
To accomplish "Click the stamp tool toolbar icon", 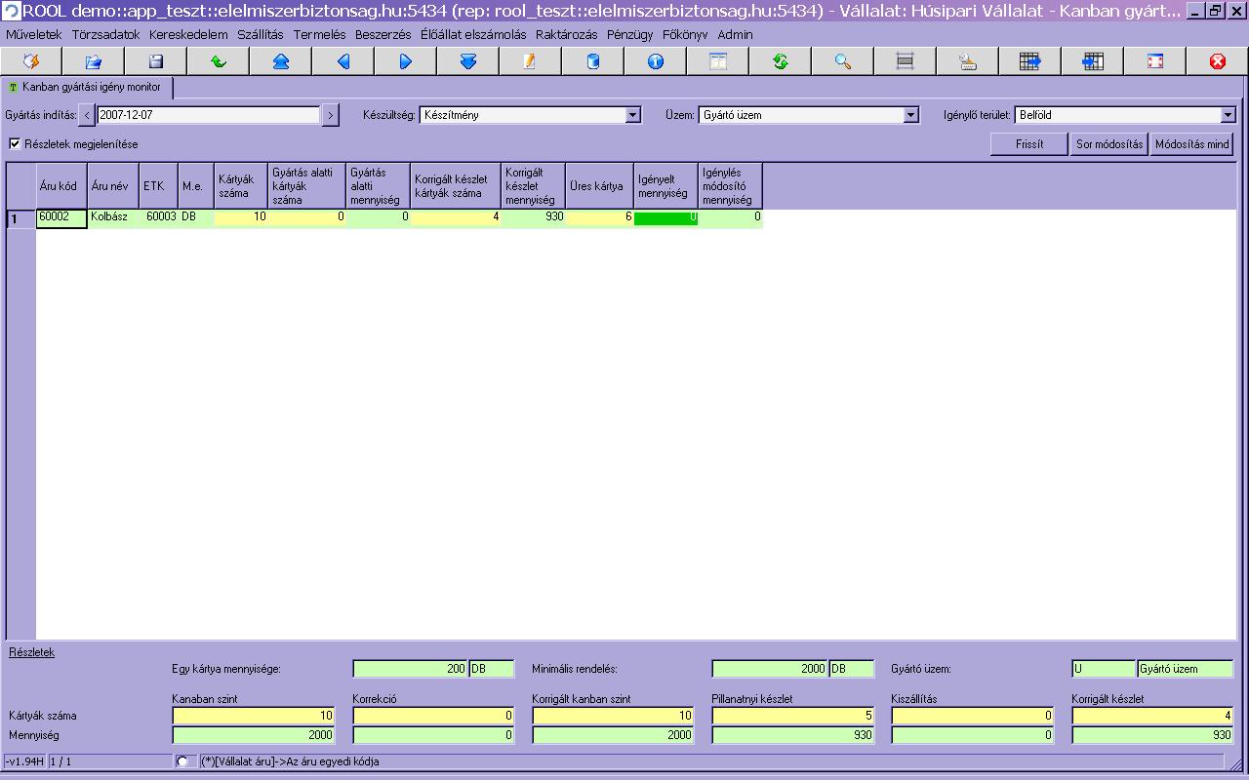I will [968, 61].
